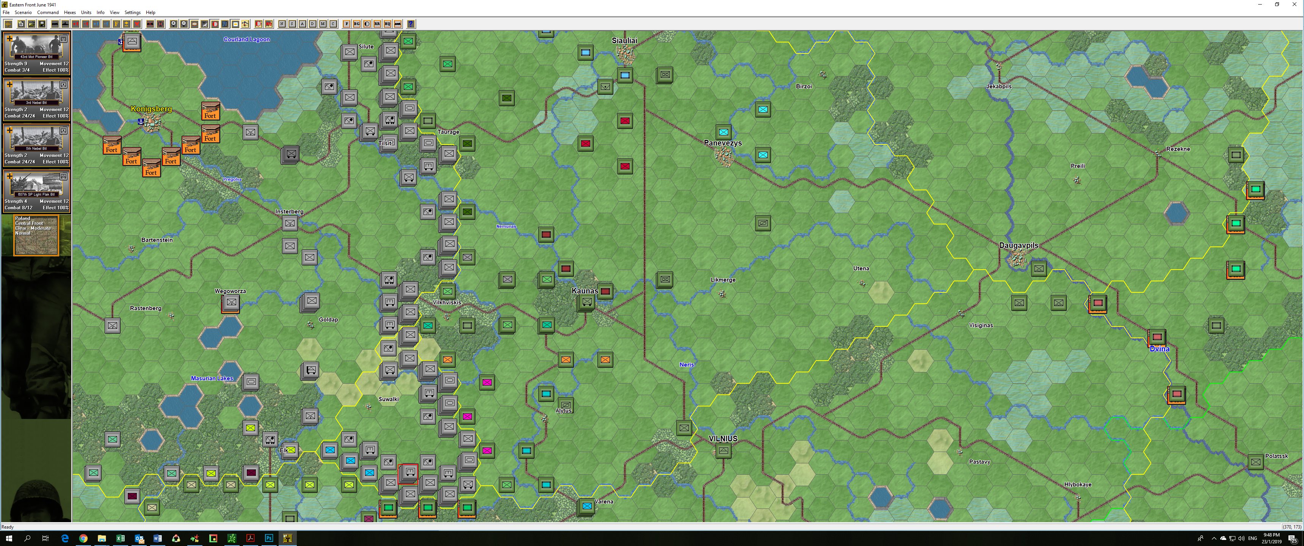1304x546 pixels.
Task: Click the blue question mark help icon
Action: pyautogui.click(x=411, y=24)
